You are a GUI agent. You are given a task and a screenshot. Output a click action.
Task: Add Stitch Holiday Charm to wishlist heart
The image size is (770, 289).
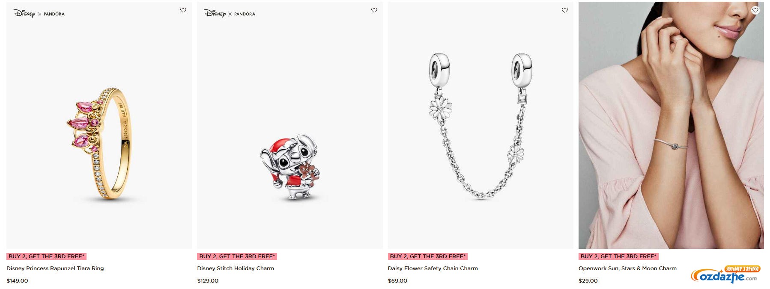pyautogui.click(x=374, y=10)
